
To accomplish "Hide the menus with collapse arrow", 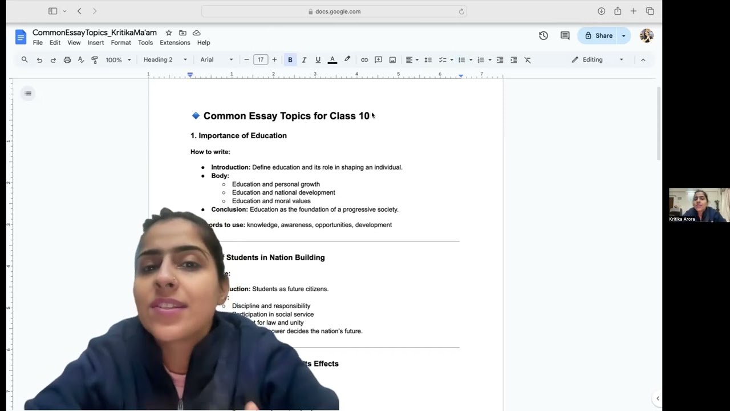I will point(643,59).
